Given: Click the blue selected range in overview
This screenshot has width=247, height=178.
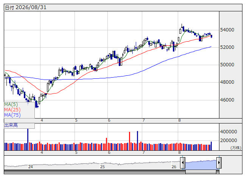Looking at the screenshot, I should coord(201,165).
